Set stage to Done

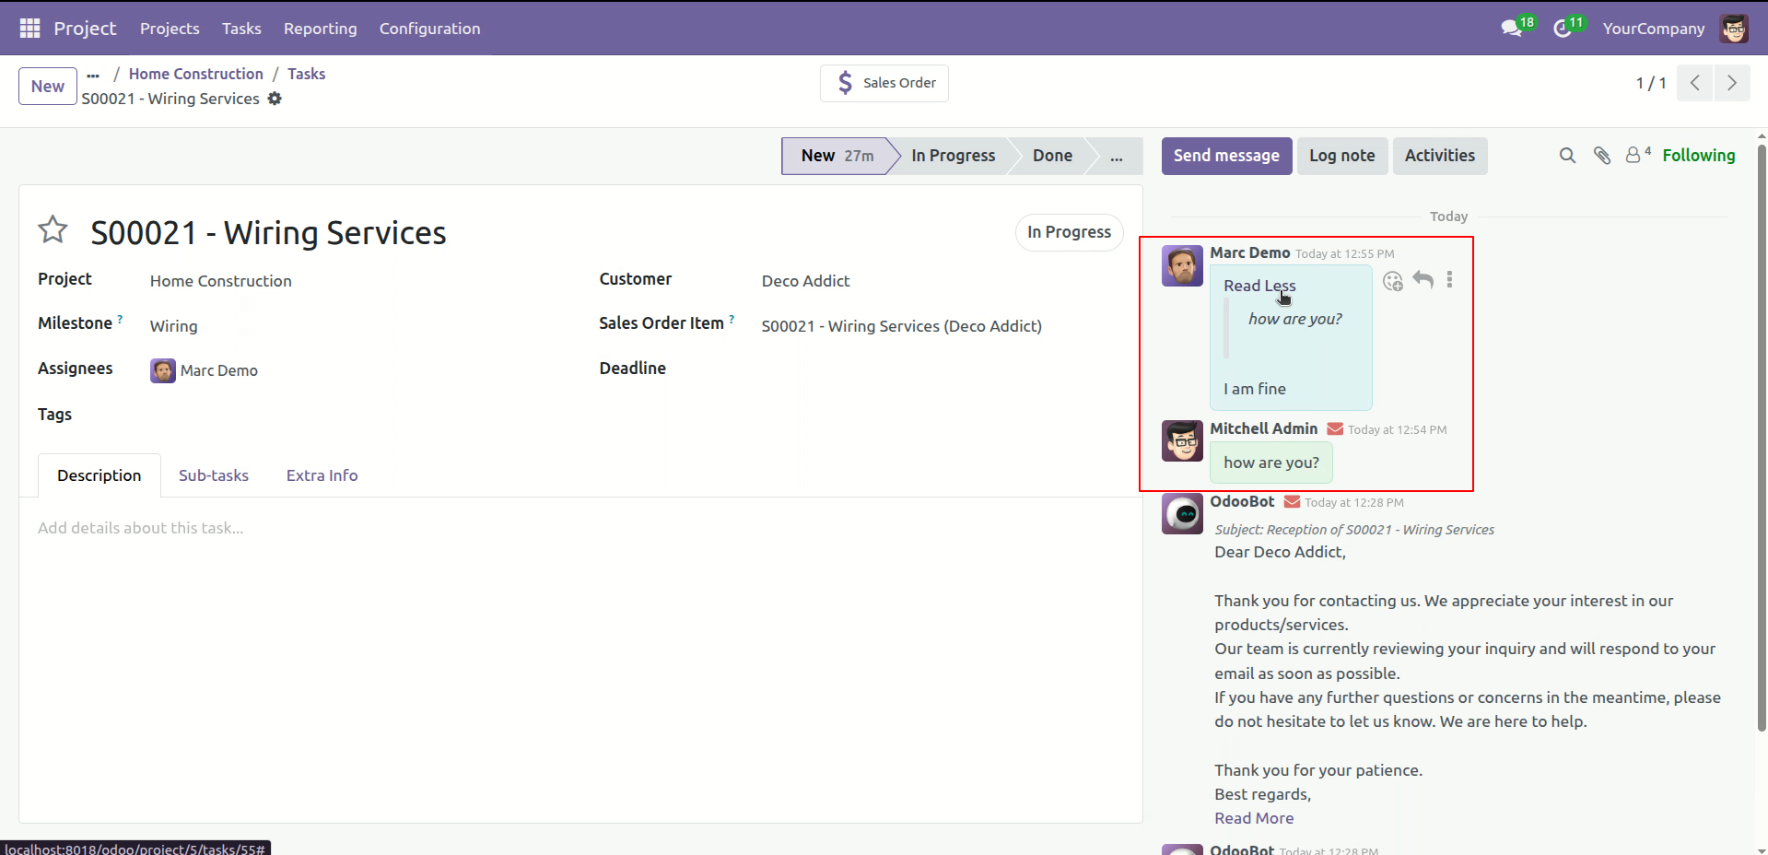click(x=1052, y=156)
